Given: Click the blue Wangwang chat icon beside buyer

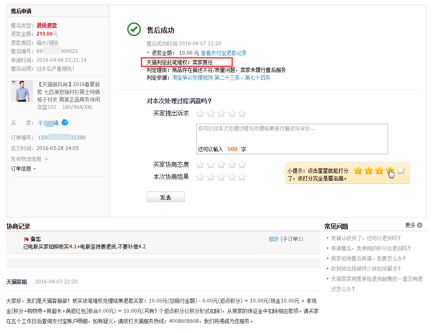Looking at the screenshot, I should (65, 122).
